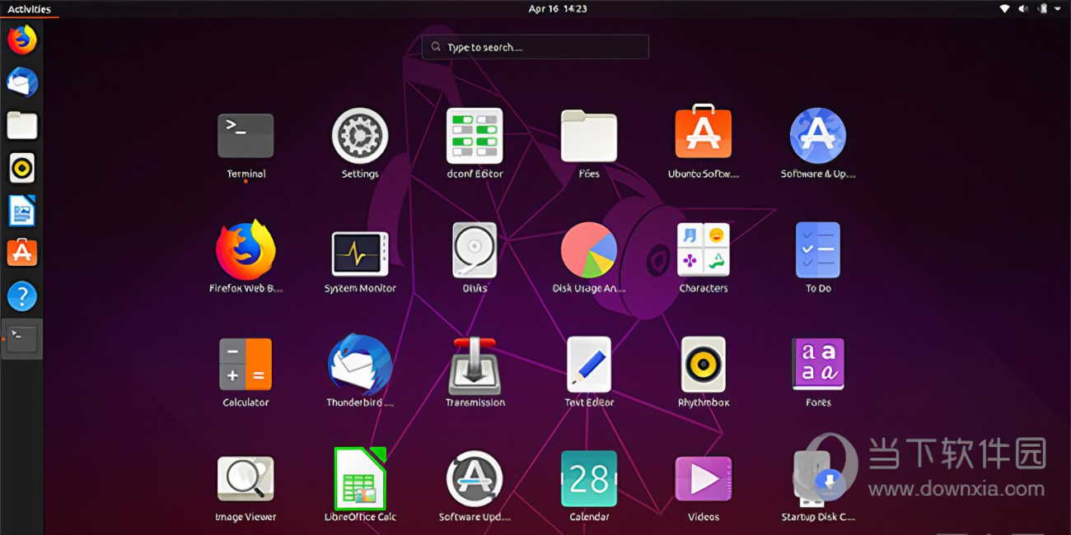Open the Calendar app

point(589,479)
